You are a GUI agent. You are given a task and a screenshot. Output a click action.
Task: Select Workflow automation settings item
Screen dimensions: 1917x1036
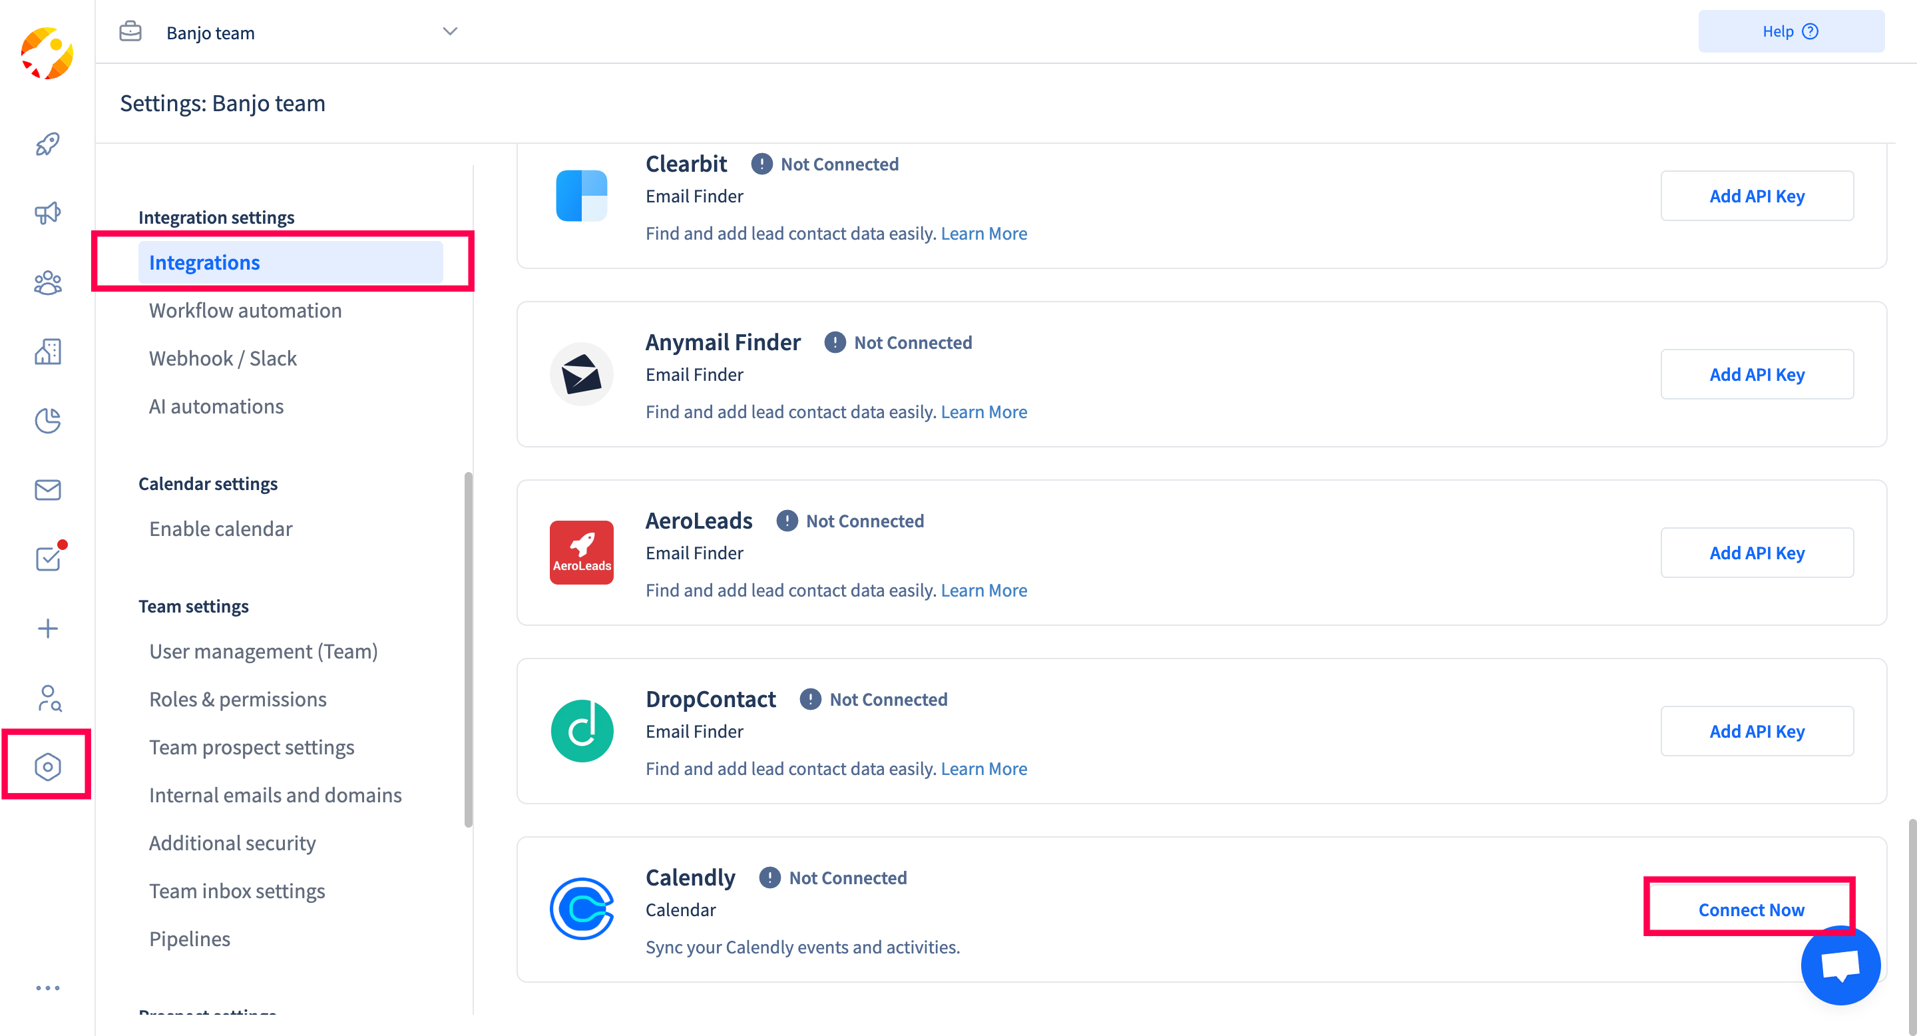(245, 310)
